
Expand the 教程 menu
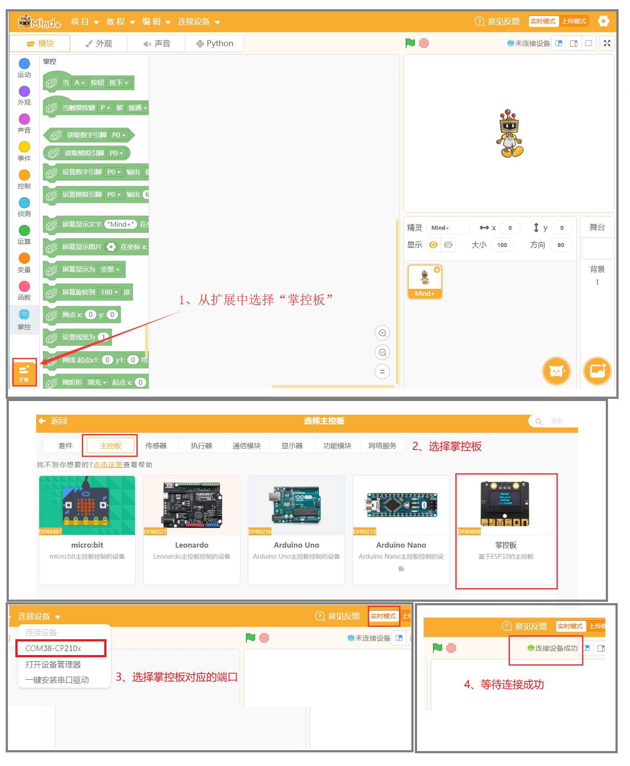pyautogui.click(x=121, y=22)
